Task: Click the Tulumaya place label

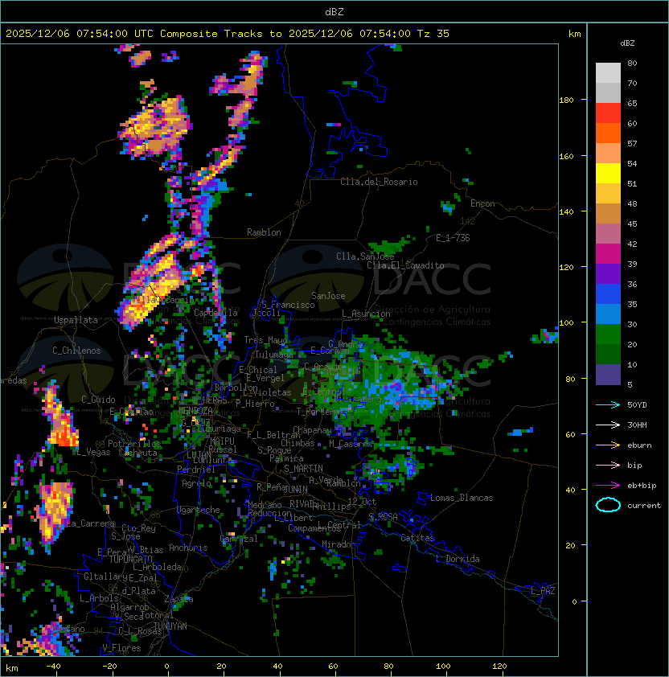Action: coord(274,355)
